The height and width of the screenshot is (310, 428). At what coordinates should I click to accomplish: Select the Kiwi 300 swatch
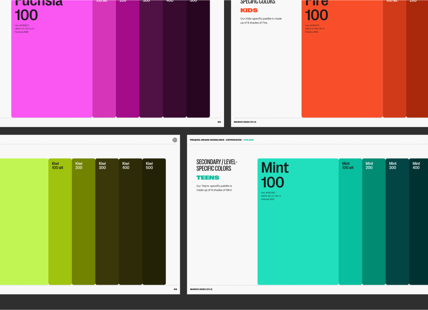(107, 222)
